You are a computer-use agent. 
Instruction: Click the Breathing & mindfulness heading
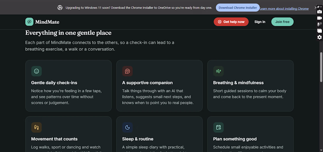238,83
